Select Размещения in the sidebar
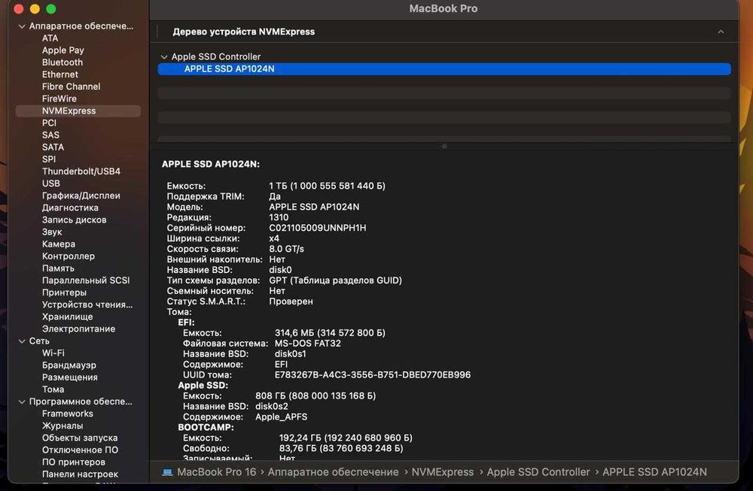 tap(69, 377)
